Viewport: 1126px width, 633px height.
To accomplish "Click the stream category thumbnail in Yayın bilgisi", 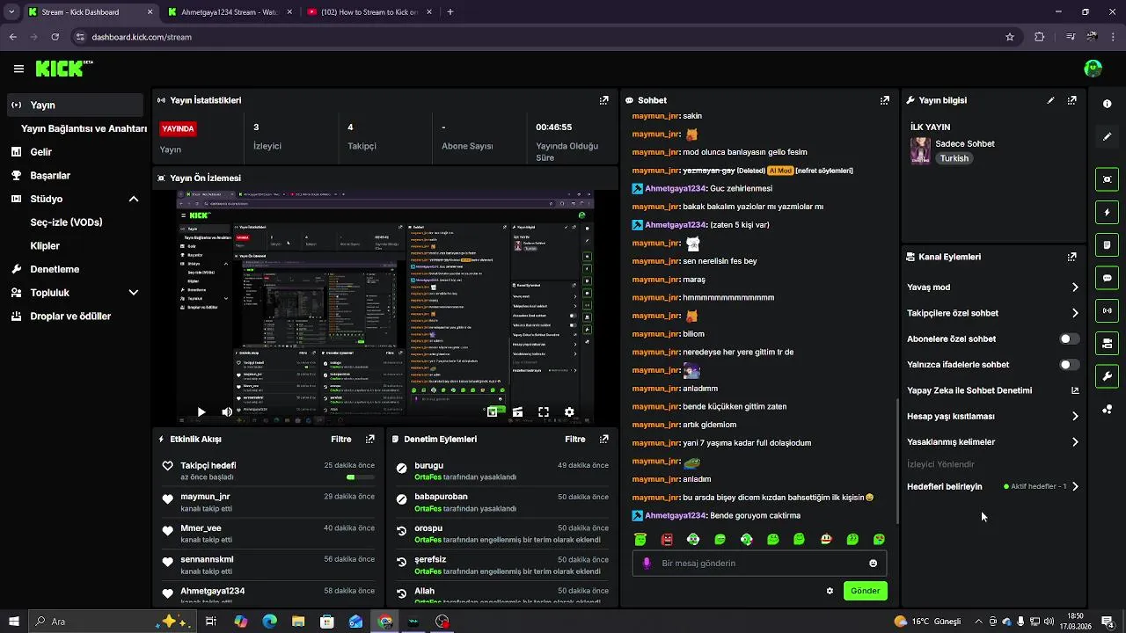I will point(920,150).
